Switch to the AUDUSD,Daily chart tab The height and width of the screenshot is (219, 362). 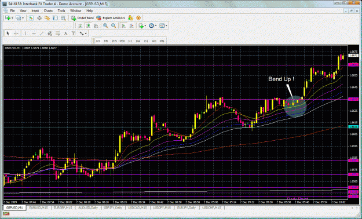[x=88, y=207]
